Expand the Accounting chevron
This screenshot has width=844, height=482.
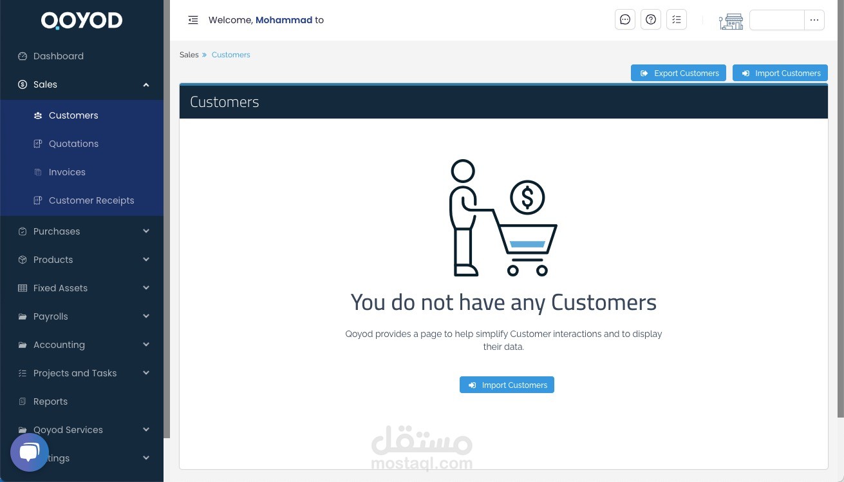coord(146,345)
